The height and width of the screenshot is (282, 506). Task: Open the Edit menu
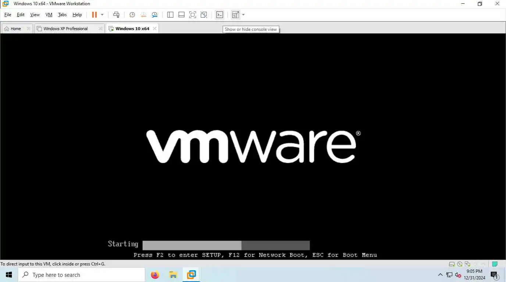tap(21, 15)
